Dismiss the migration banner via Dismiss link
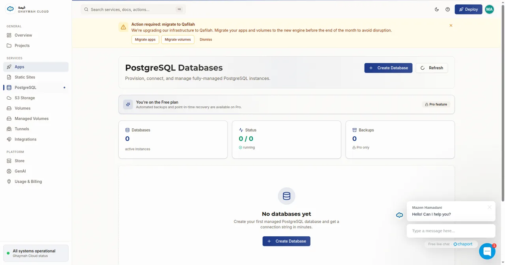The width and height of the screenshot is (505, 265). click(x=206, y=39)
